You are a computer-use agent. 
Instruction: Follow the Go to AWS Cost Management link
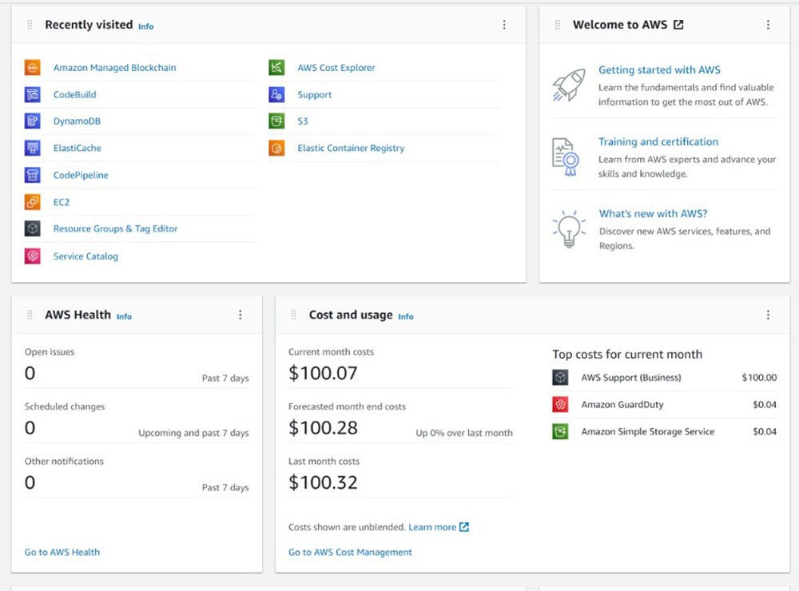(350, 552)
